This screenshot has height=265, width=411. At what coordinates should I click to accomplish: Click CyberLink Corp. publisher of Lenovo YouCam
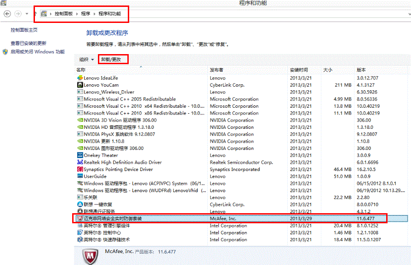pos(227,85)
